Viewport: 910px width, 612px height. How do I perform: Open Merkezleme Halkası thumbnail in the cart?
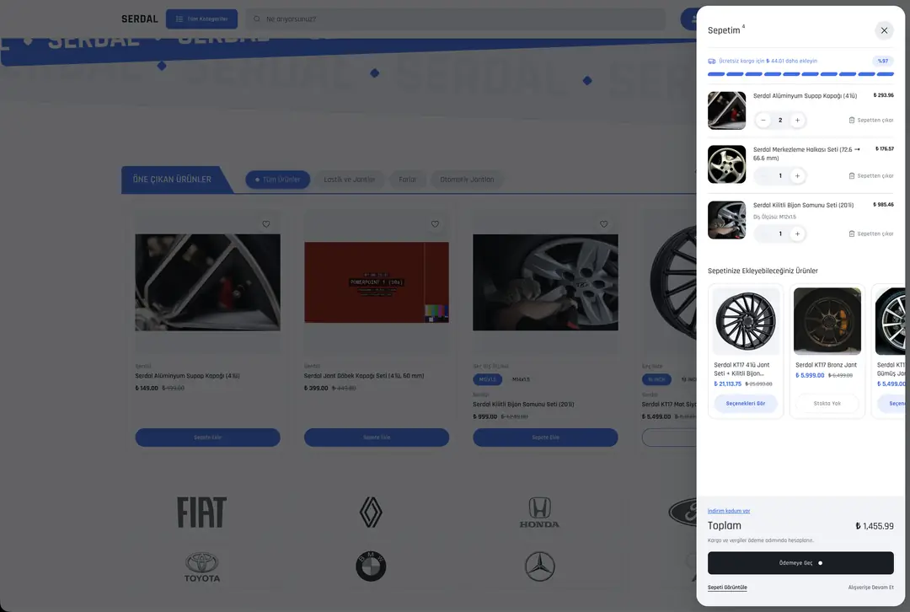click(x=726, y=164)
